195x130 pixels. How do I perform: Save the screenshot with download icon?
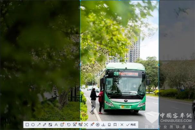coord(103,124)
